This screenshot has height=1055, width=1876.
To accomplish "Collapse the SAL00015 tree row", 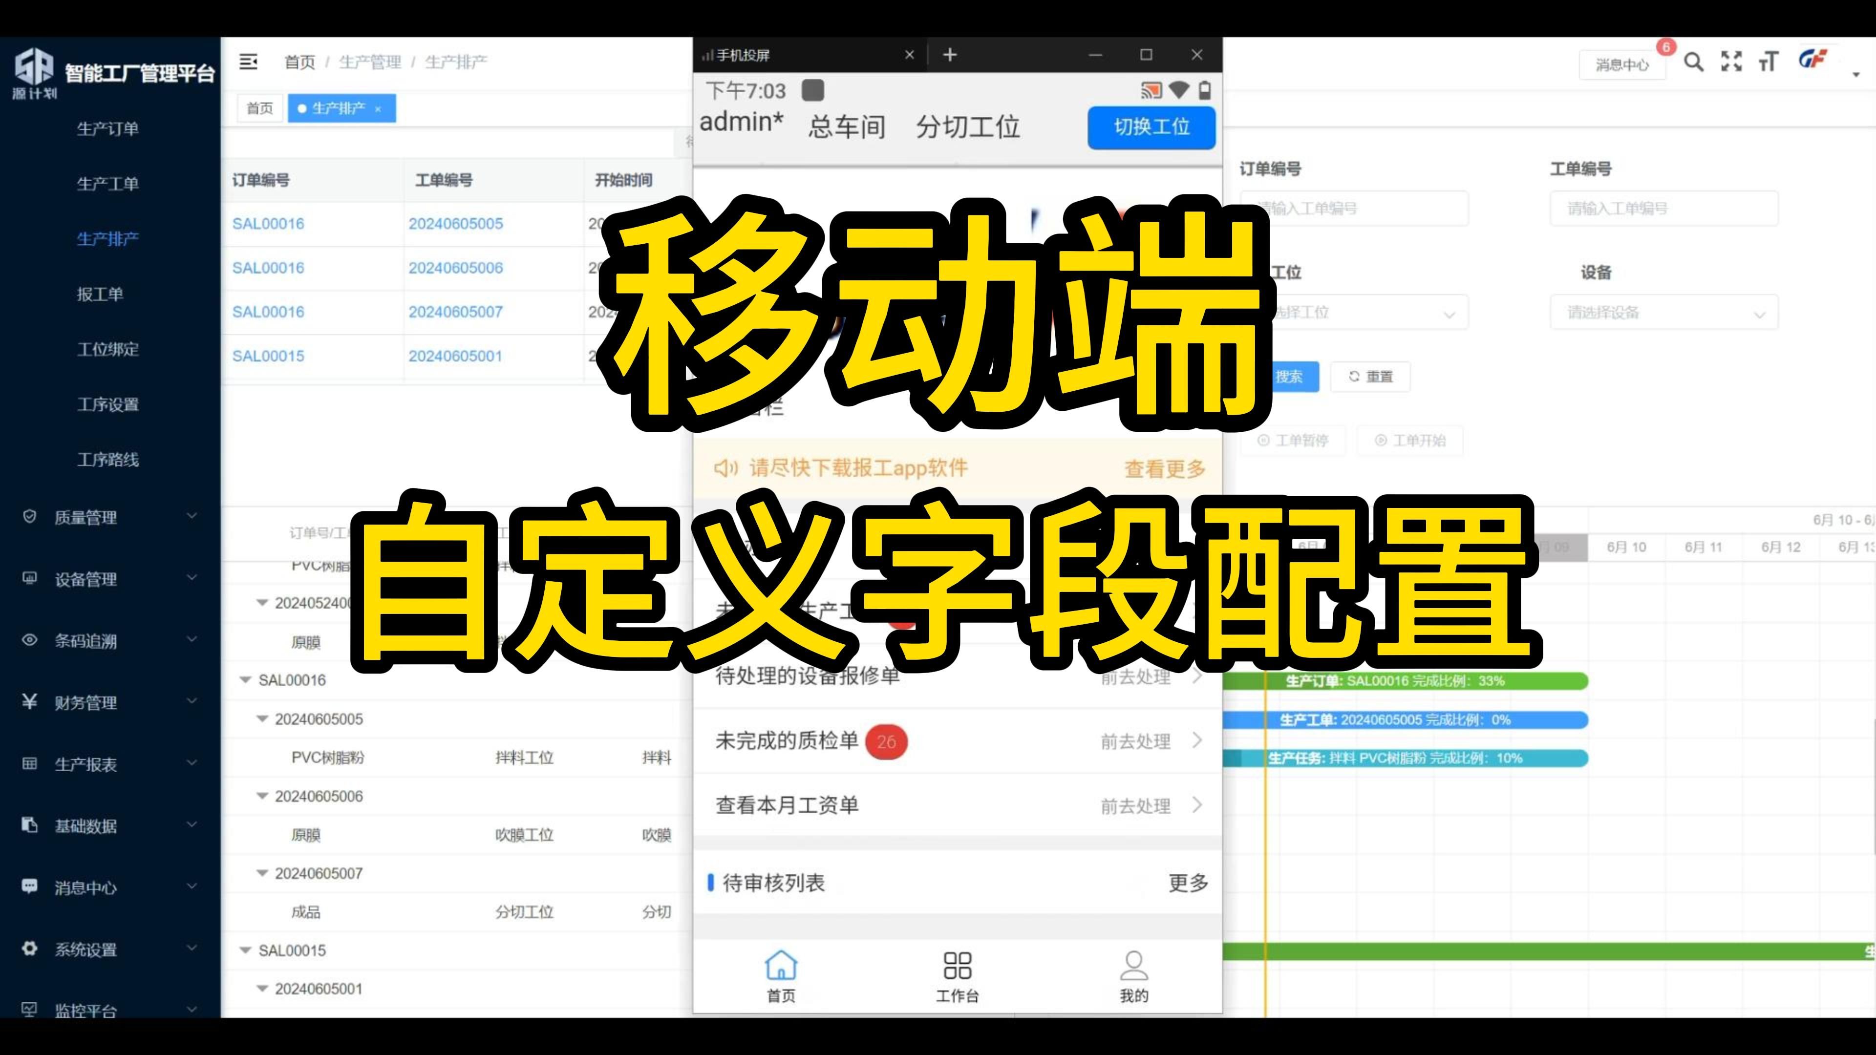I will [x=245, y=950].
